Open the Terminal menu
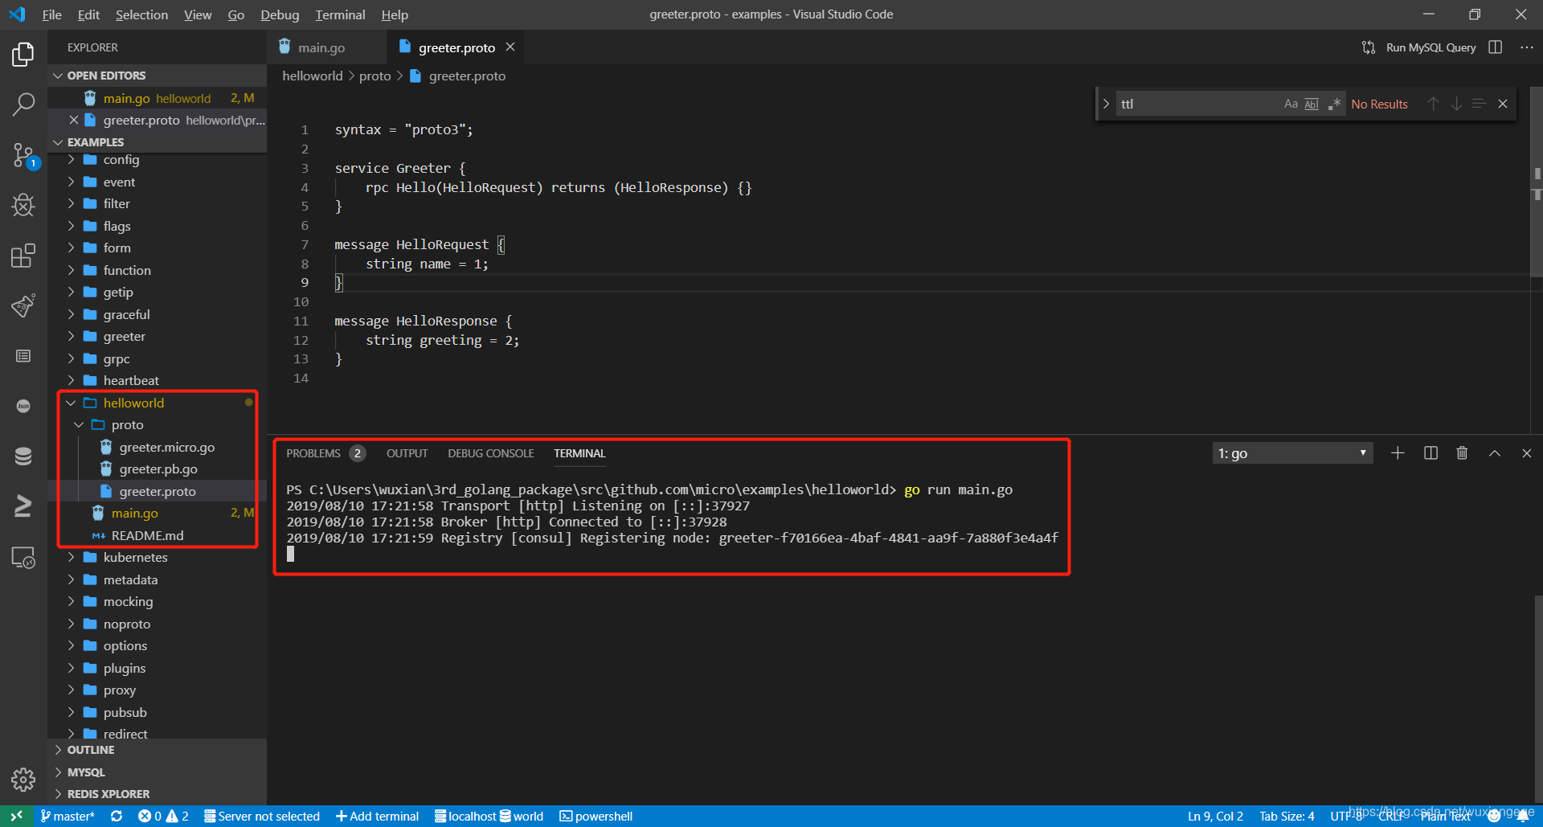1543x827 pixels. click(340, 14)
